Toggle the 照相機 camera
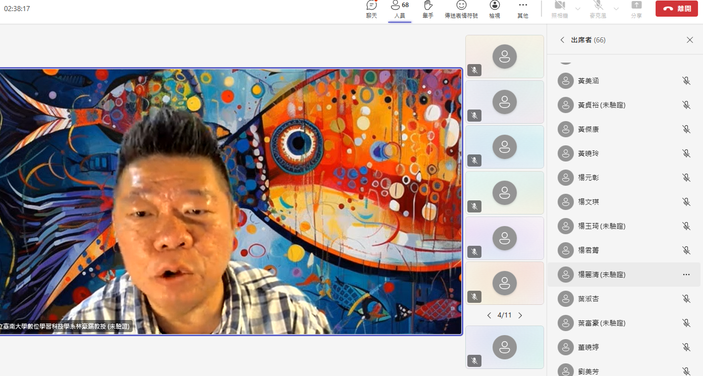 click(x=560, y=10)
